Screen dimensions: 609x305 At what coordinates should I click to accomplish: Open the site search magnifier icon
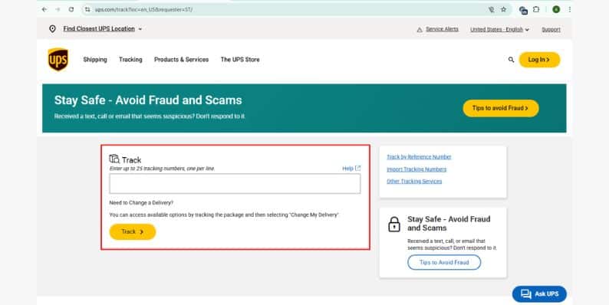[x=511, y=59]
